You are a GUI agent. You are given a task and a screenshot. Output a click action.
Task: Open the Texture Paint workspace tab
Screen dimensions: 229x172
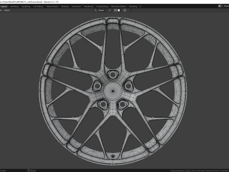(x=52, y=7)
